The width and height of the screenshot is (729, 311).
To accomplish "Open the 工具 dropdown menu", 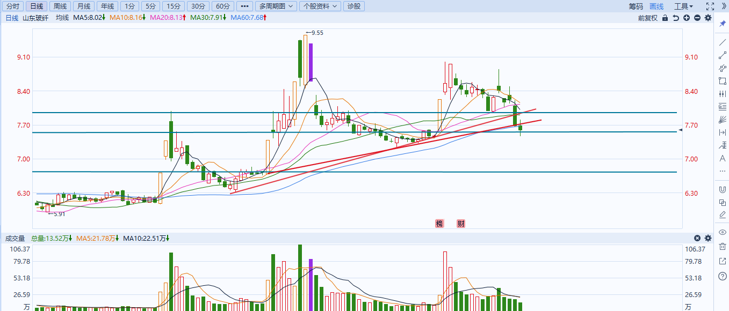I will (x=683, y=6).
